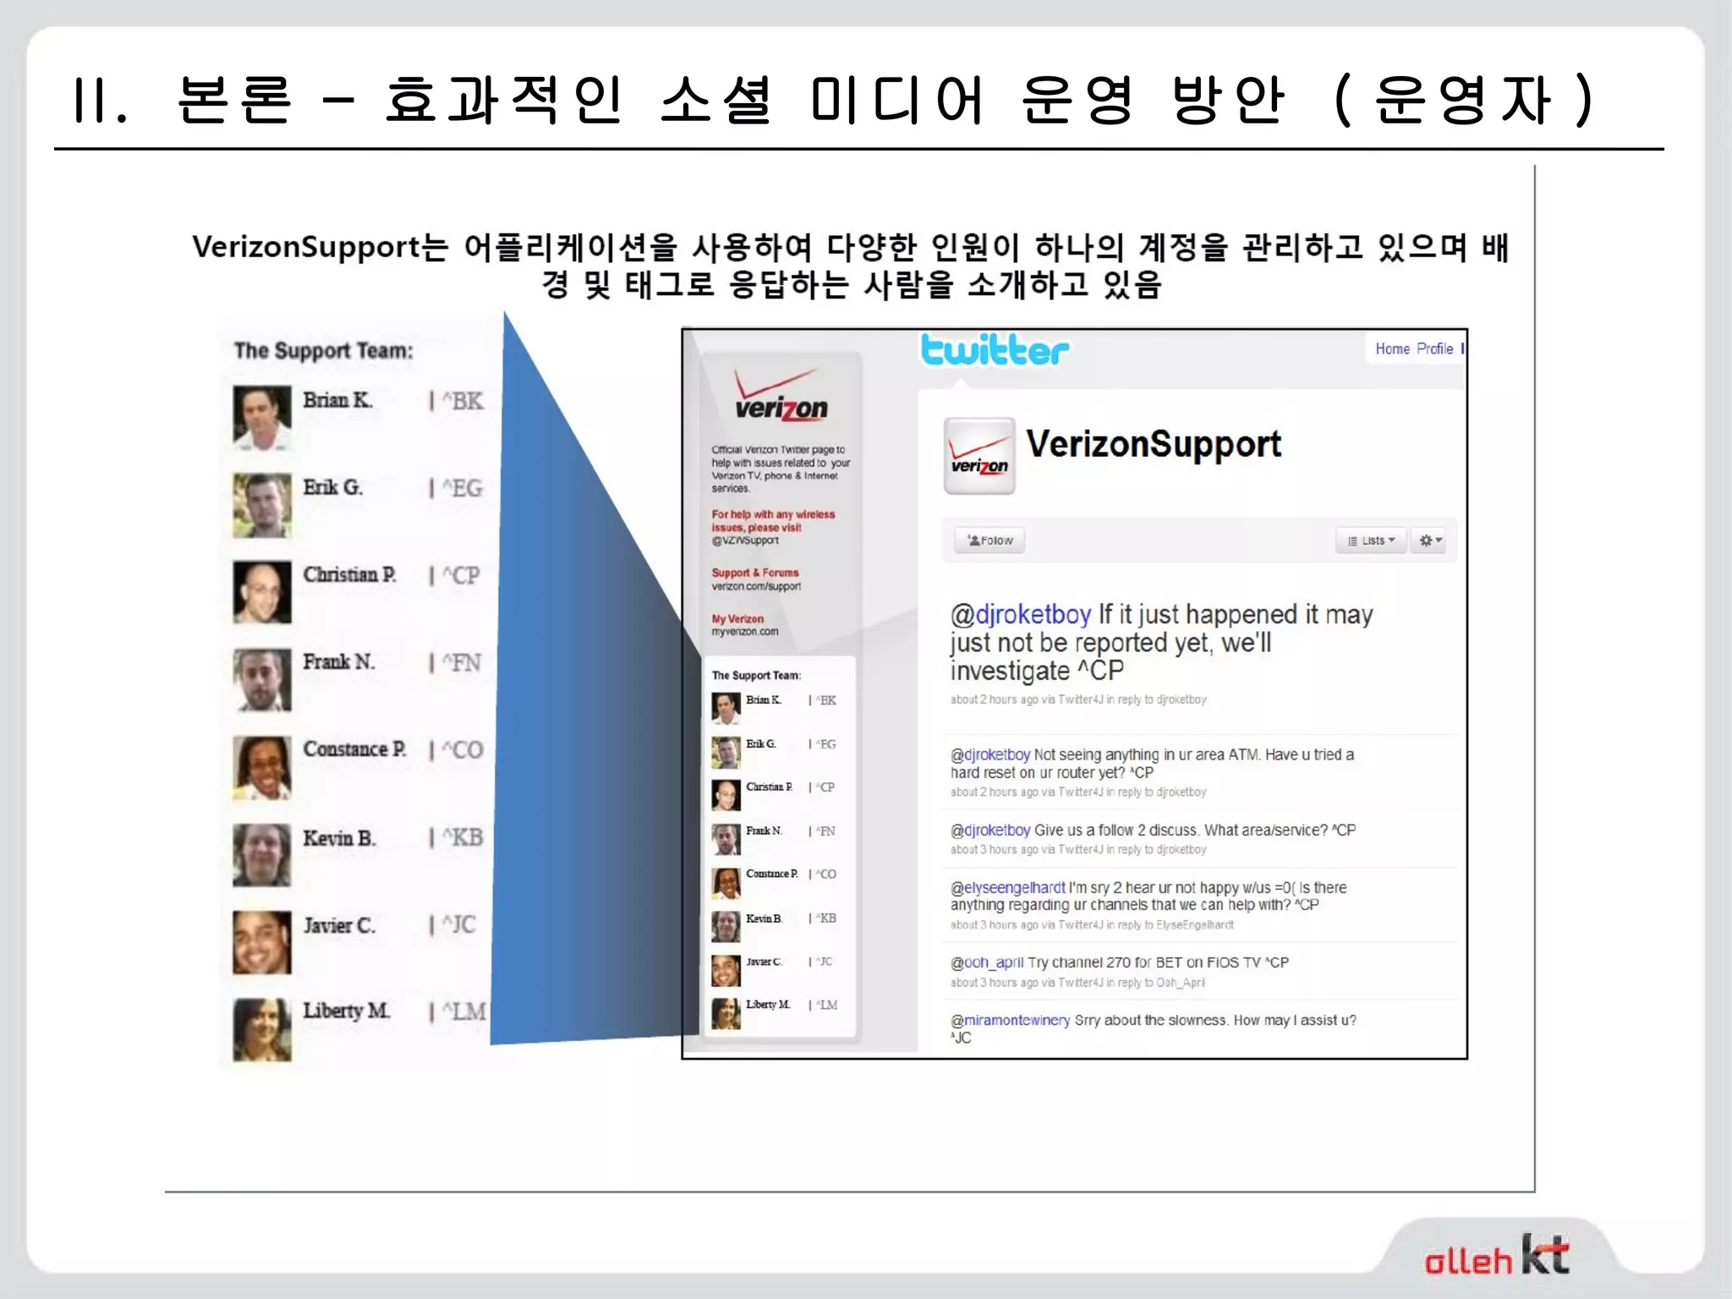Click the Twitter logo

994,350
